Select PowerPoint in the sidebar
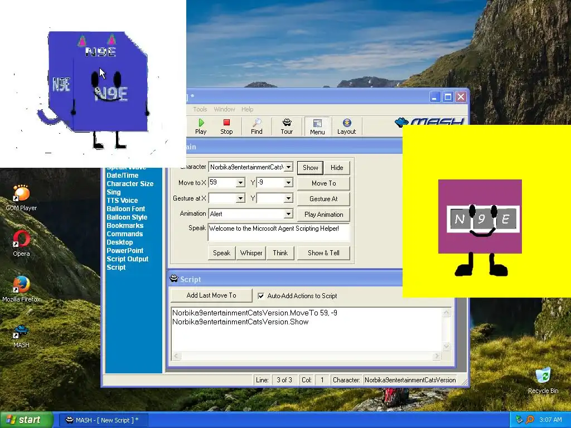Screen dimensions: 571x428 pyautogui.click(x=125, y=250)
